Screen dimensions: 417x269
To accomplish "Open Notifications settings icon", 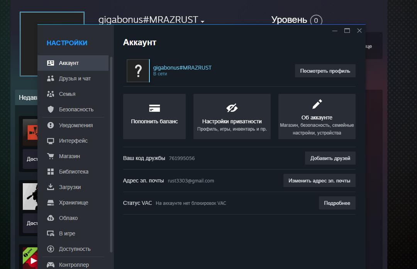I will 51,125.
